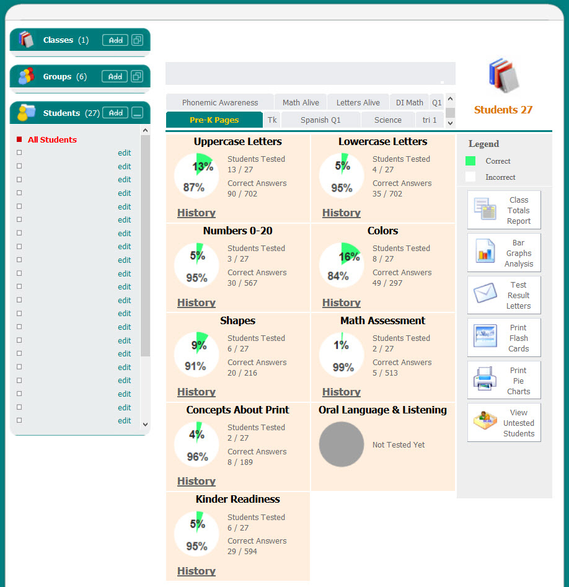569x587 pixels.
Task: Click student list scroll down arrow
Action: pyautogui.click(x=145, y=425)
